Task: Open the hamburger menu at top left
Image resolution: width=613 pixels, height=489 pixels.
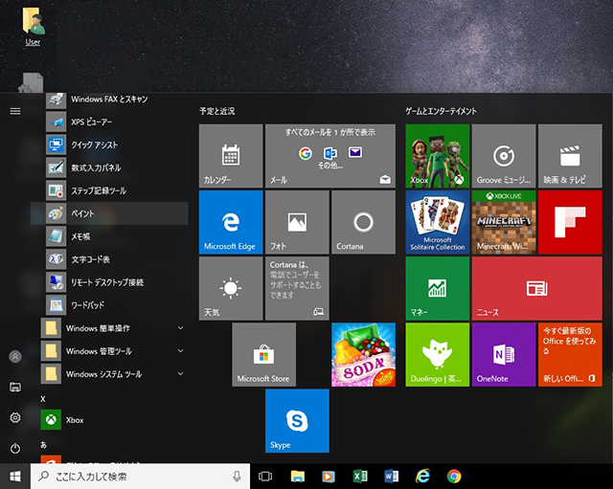Action: 15,111
